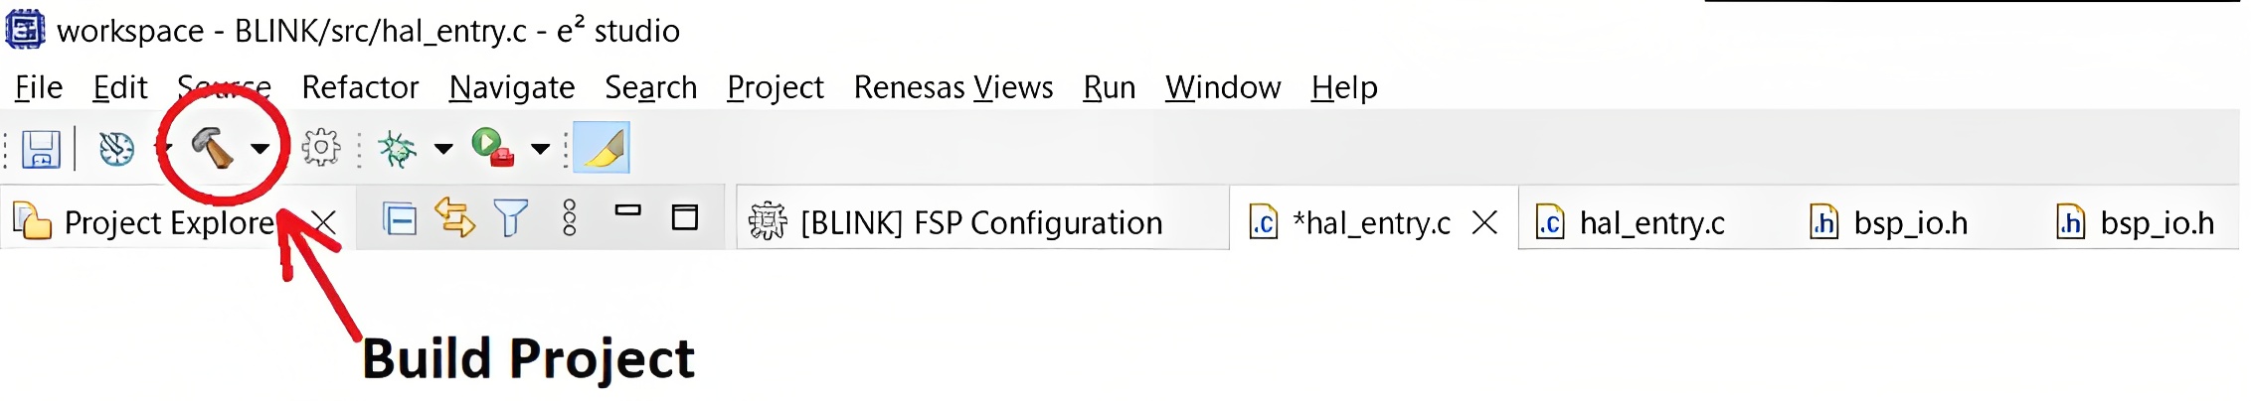
Task: Launch Debug with the bug icon
Action: 397,149
